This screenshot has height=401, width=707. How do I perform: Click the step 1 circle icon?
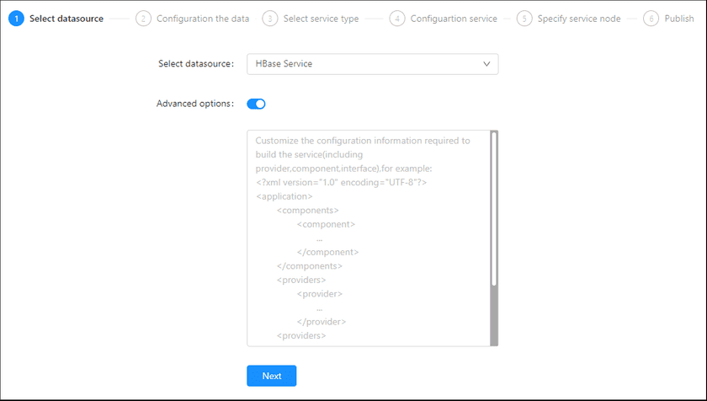(17, 19)
